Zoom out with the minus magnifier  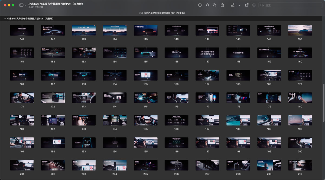click(x=208, y=5)
